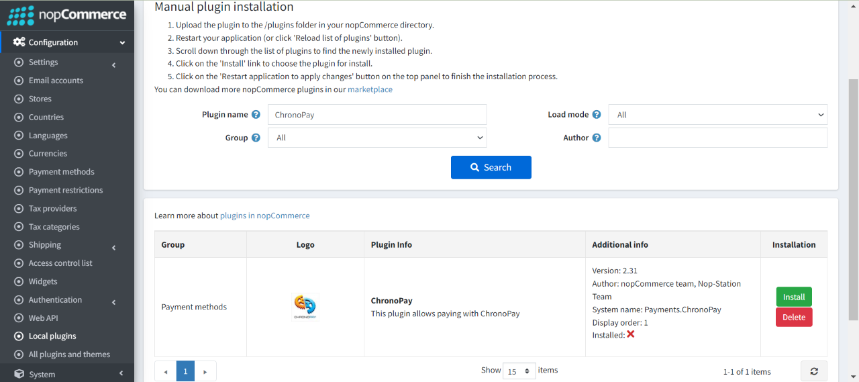The height and width of the screenshot is (382, 859).
Task: Open Widgets in sidebar
Action: click(x=43, y=281)
